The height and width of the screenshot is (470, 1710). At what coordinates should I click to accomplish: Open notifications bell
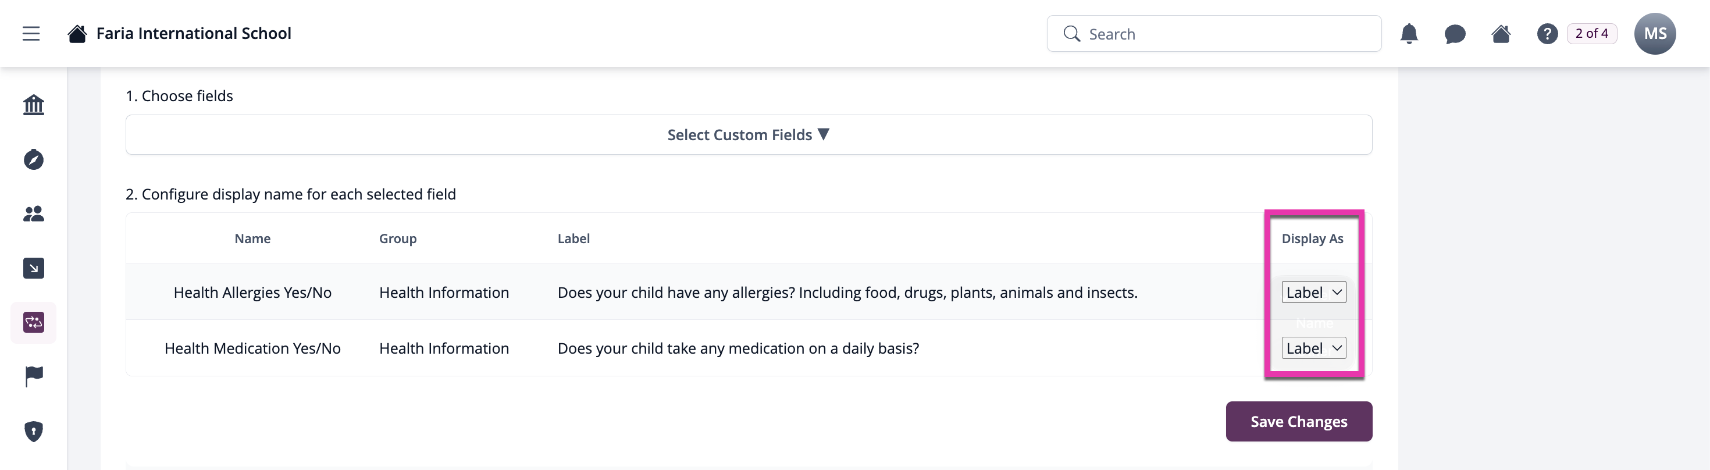click(x=1409, y=34)
